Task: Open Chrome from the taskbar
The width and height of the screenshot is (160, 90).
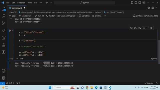Action: tap(87, 87)
